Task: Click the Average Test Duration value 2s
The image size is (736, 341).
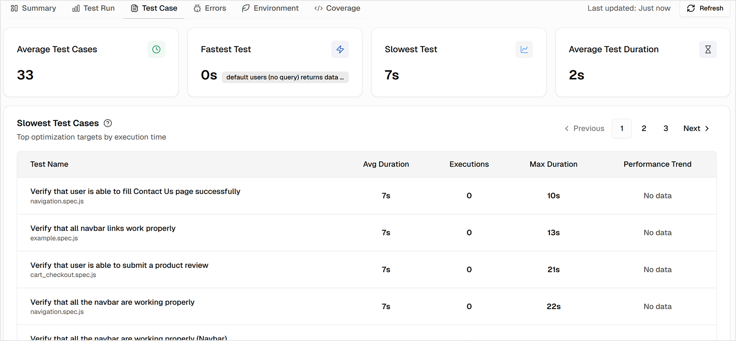Action: tap(576, 75)
